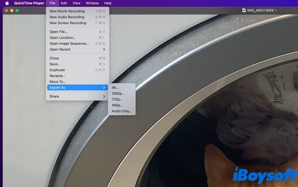Pick the 720p... export option
298x187 pixels.
tap(117, 99)
